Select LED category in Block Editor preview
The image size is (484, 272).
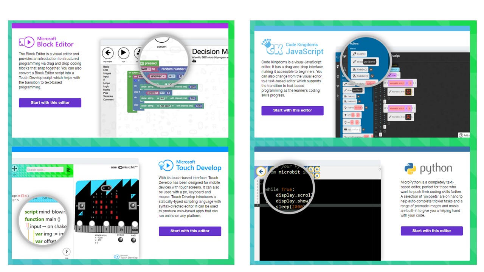[x=106, y=70]
